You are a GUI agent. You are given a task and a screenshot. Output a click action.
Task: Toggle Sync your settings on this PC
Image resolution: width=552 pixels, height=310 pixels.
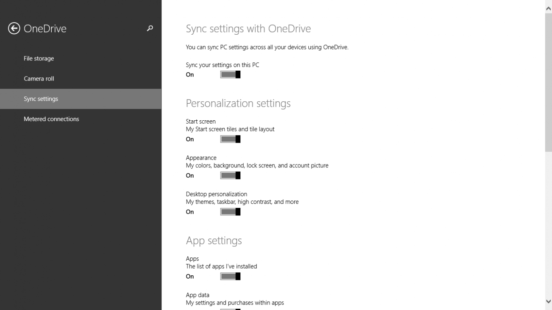click(230, 74)
